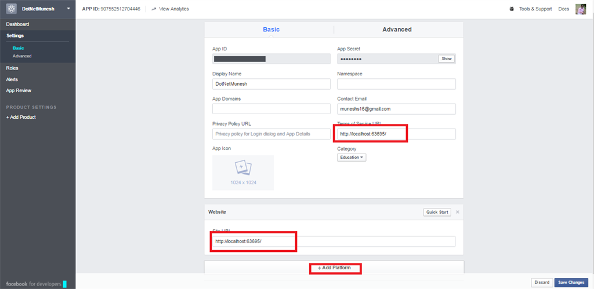Click the App Icon upload placeholder
Screen dimensions: 594x289
click(x=242, y=173)
